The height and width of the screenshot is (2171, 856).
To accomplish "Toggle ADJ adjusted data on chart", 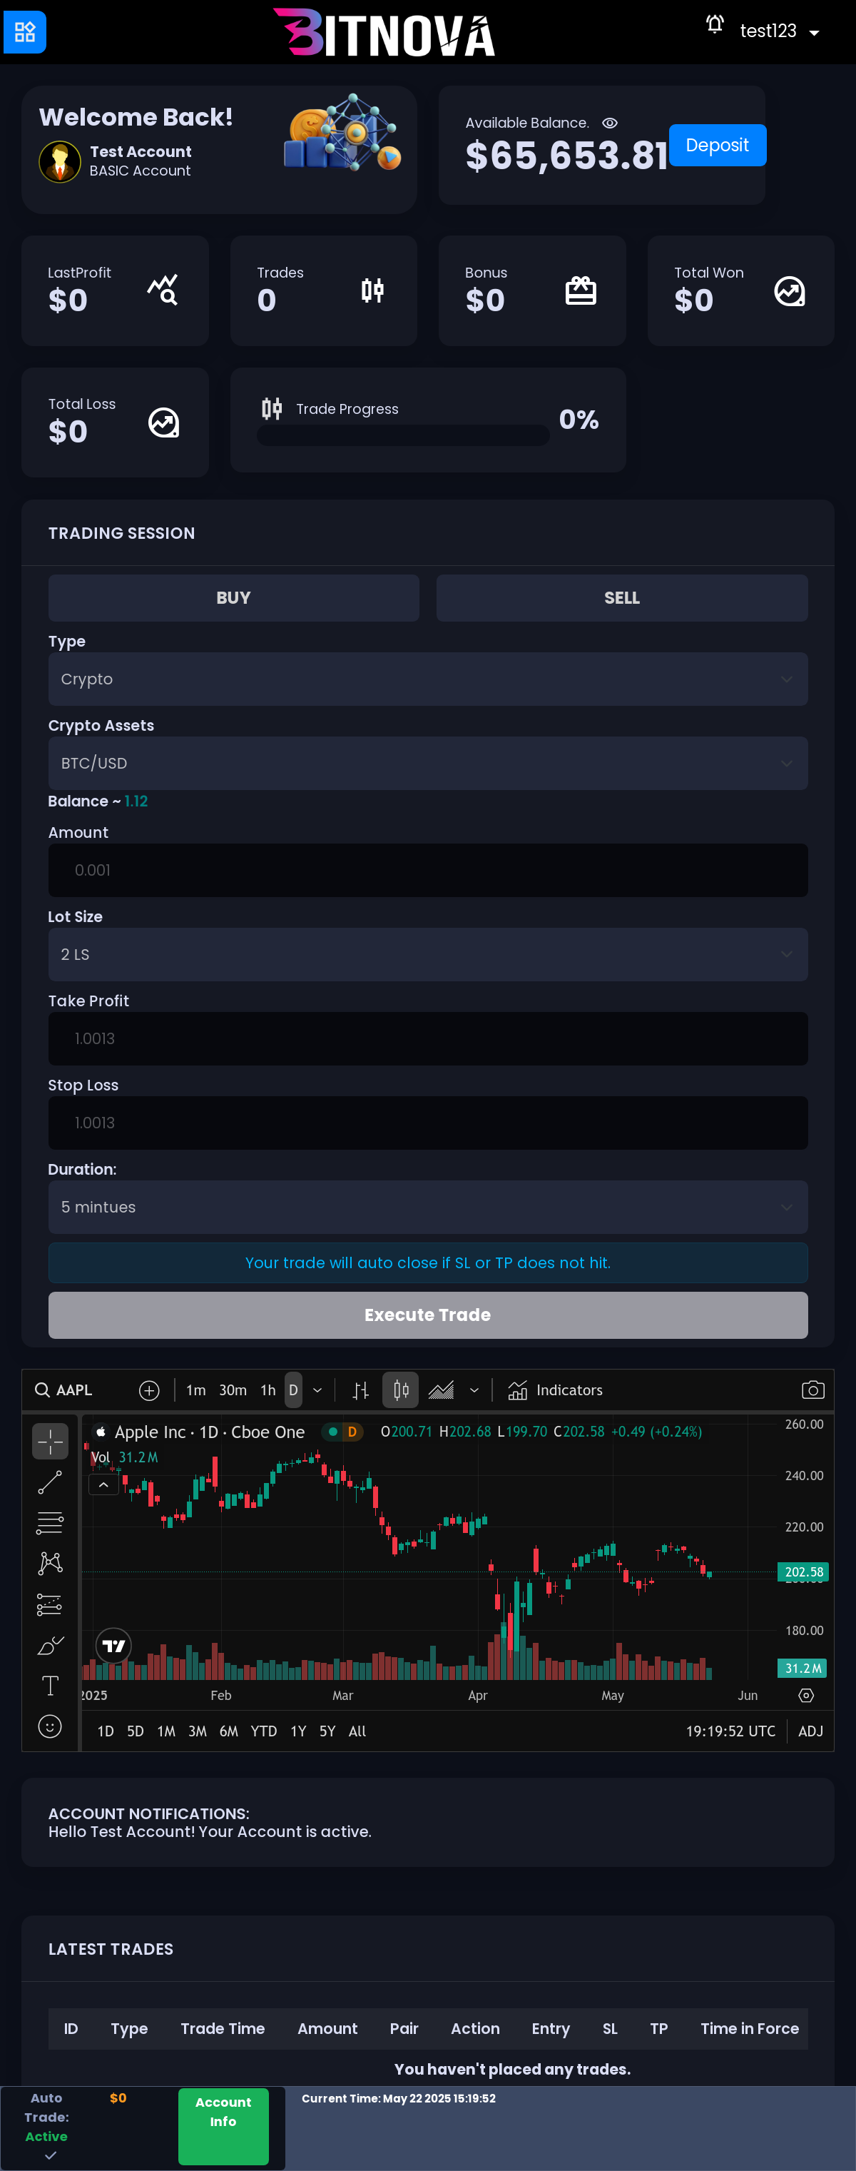I will [810, 1731].
